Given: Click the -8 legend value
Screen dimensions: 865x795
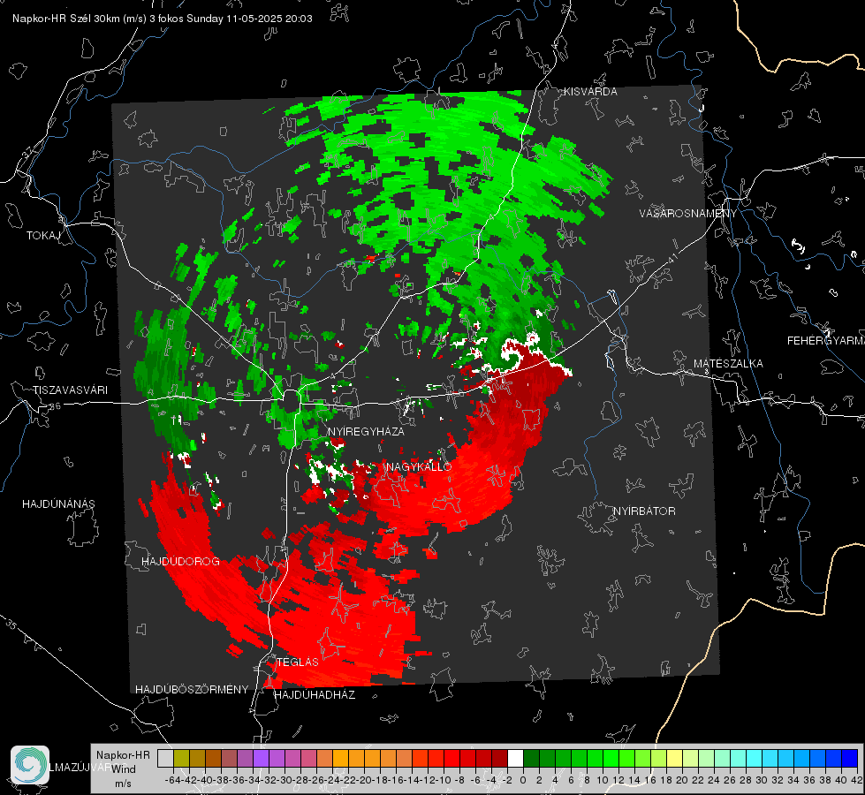Looking at the screenshot, I should click(x=459, y=780).
